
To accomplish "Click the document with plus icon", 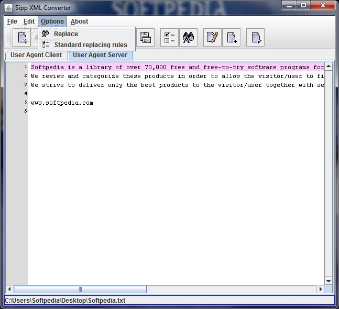I will (x=232, y=38).
